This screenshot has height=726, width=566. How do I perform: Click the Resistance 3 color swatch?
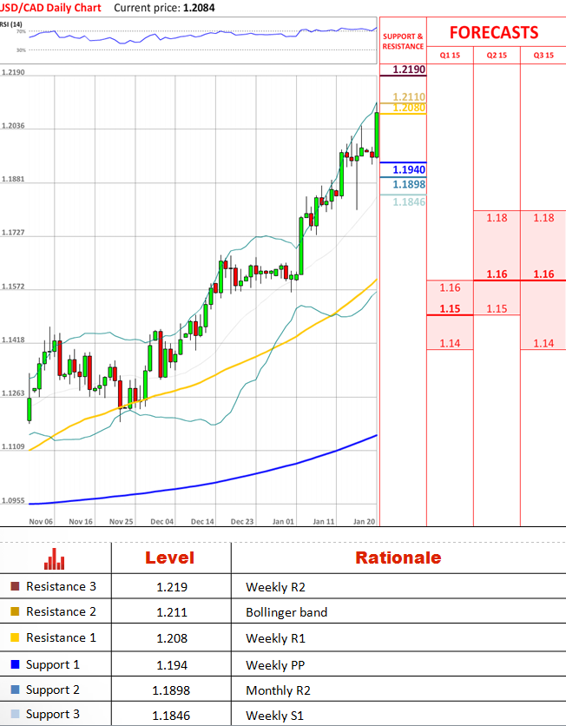[x=15, y=587]
